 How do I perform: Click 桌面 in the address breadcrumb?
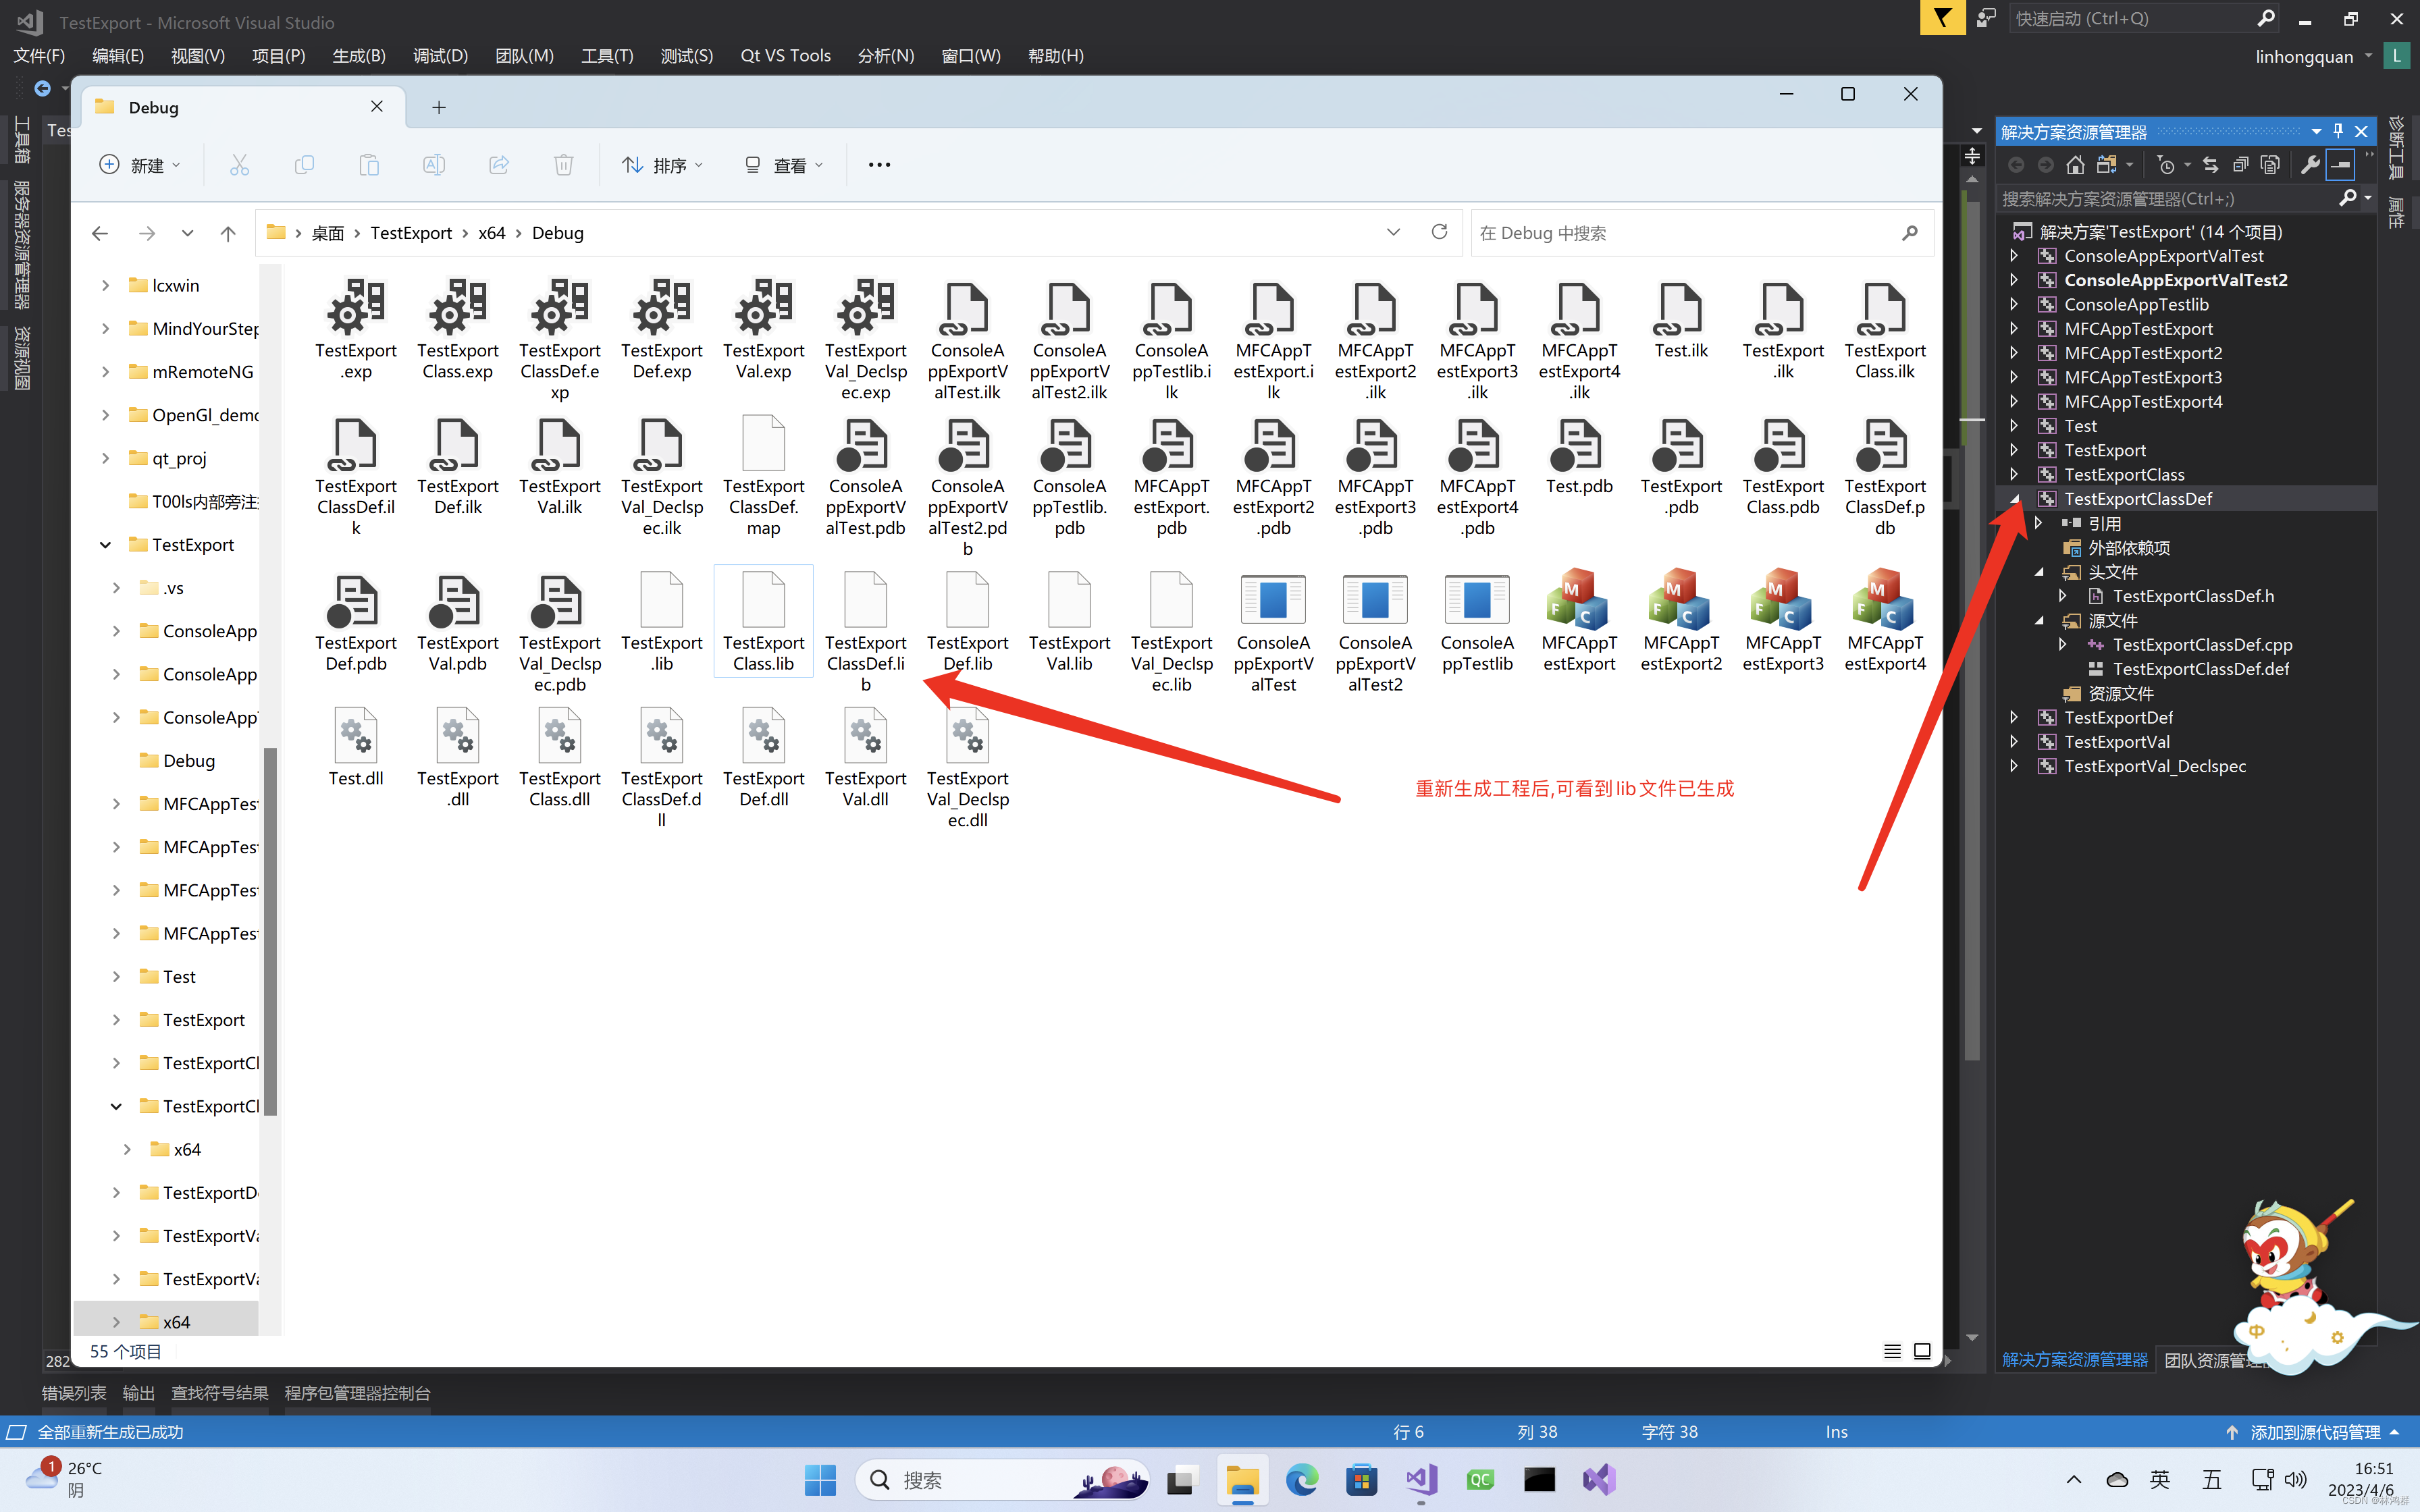tap(327, 233)
